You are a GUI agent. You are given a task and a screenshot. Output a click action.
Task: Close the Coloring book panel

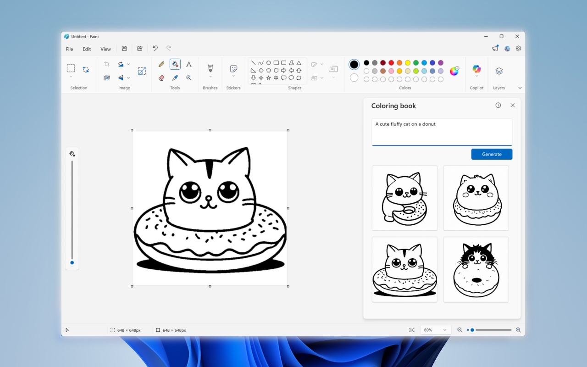pyautogui.click(x=513, y=106)
